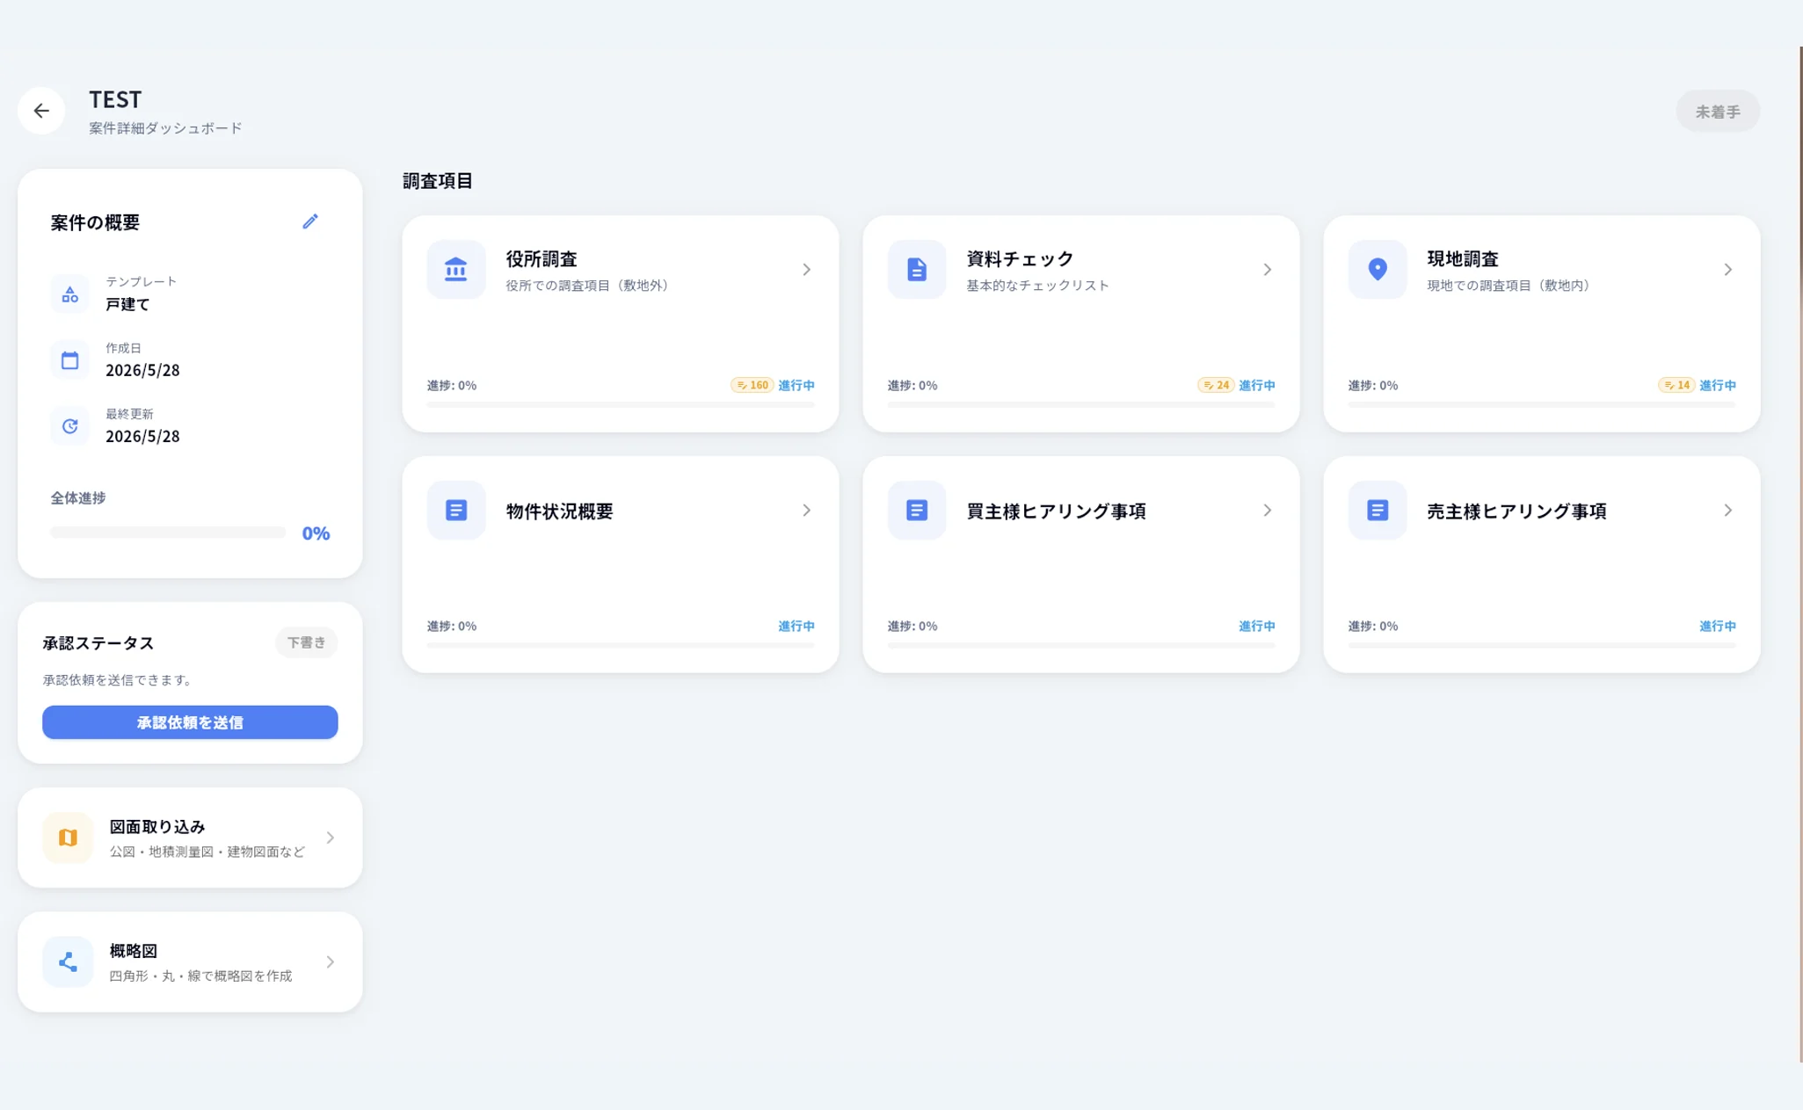Open 図面取り込み title
Screen dimensions: 1803x1110
click(x=157, y=827)
